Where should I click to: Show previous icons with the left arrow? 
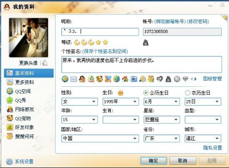(192, 79)
